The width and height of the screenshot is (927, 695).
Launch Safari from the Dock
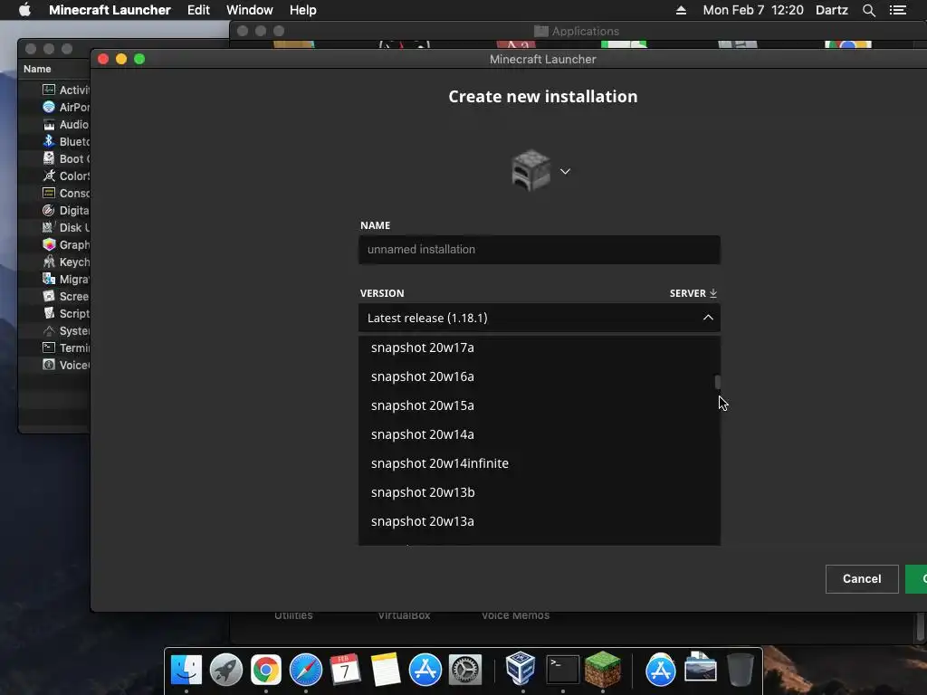tap(306, 670)
